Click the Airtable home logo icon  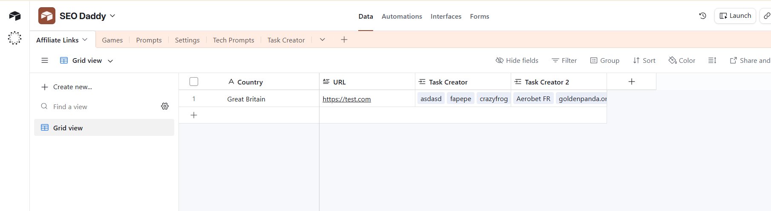click(x=14, y=16)
